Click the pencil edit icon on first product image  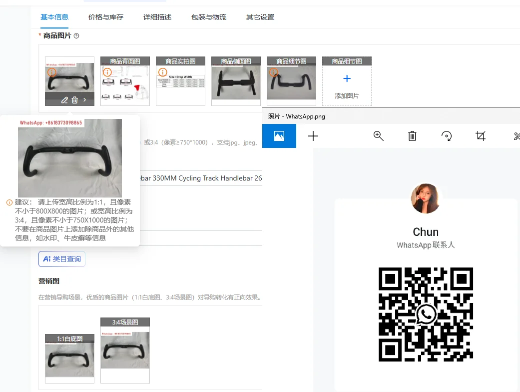pos(64,100)
